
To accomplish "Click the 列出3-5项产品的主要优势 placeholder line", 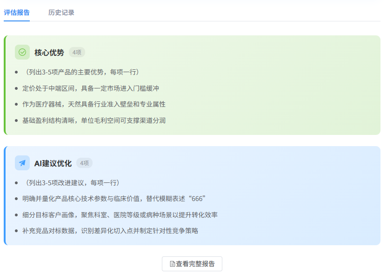I will click(80, 72).
